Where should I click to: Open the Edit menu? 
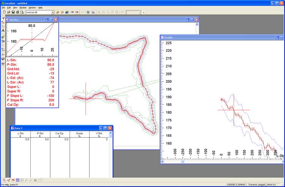pyautogui.click(x=9, y=8)
